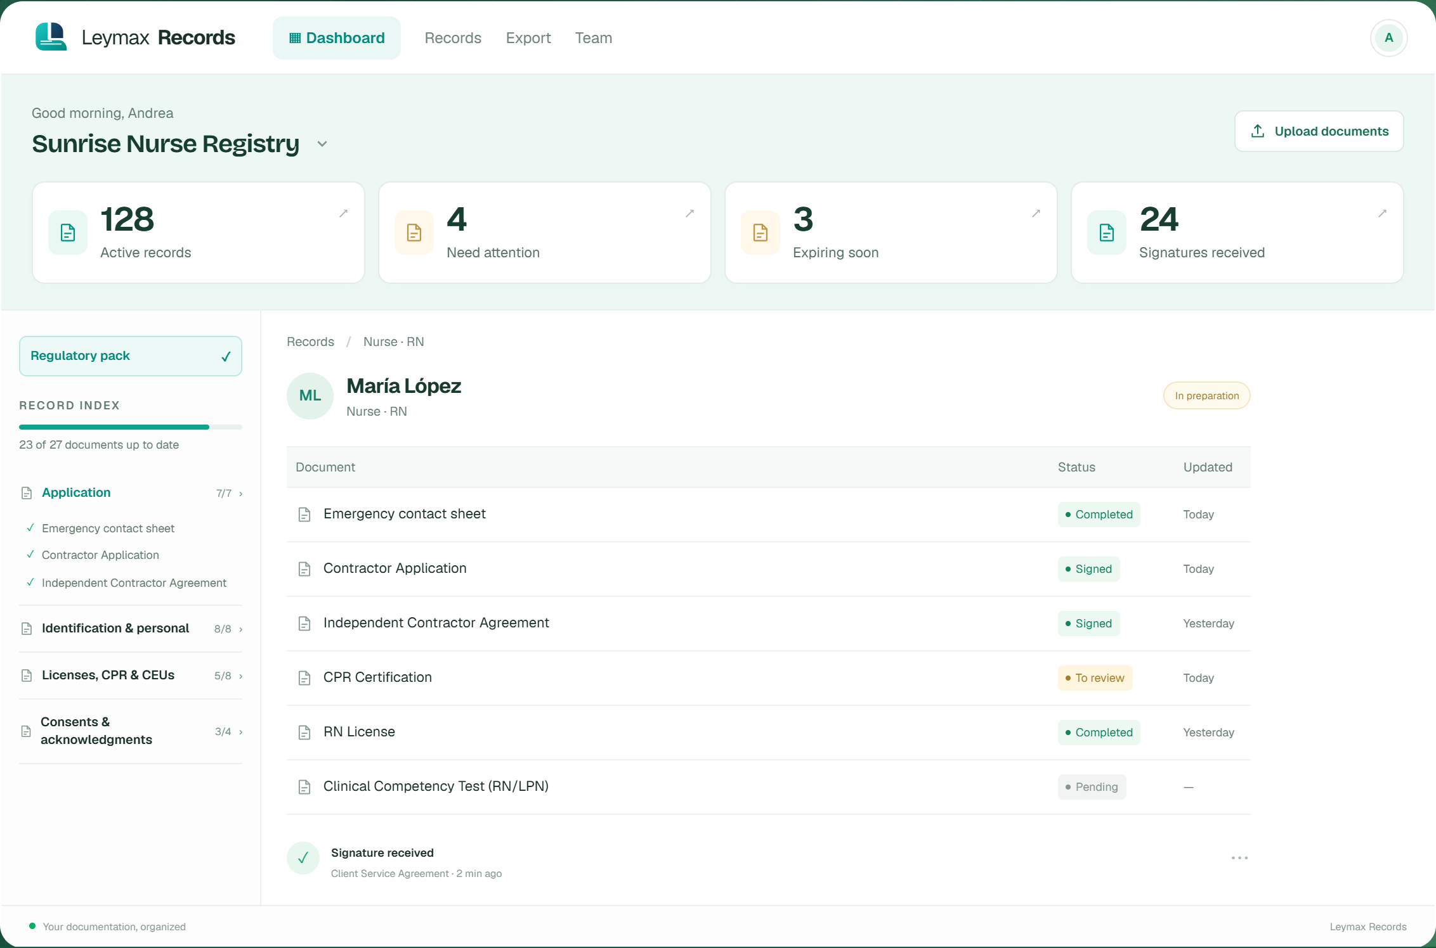The image size is (1436, 948).
Task: Select Emergency contact sheet in sidebar index
Action: [108, 528]
